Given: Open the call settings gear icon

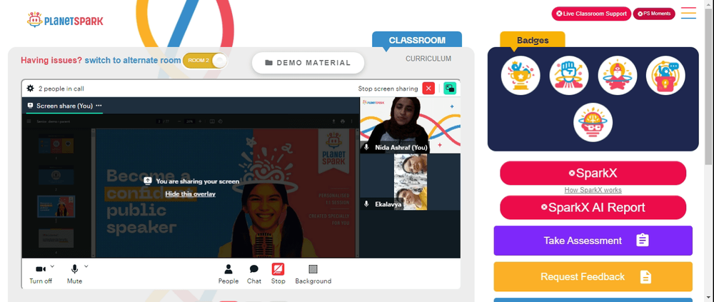Looking at the screenshot, I should 31,89.
